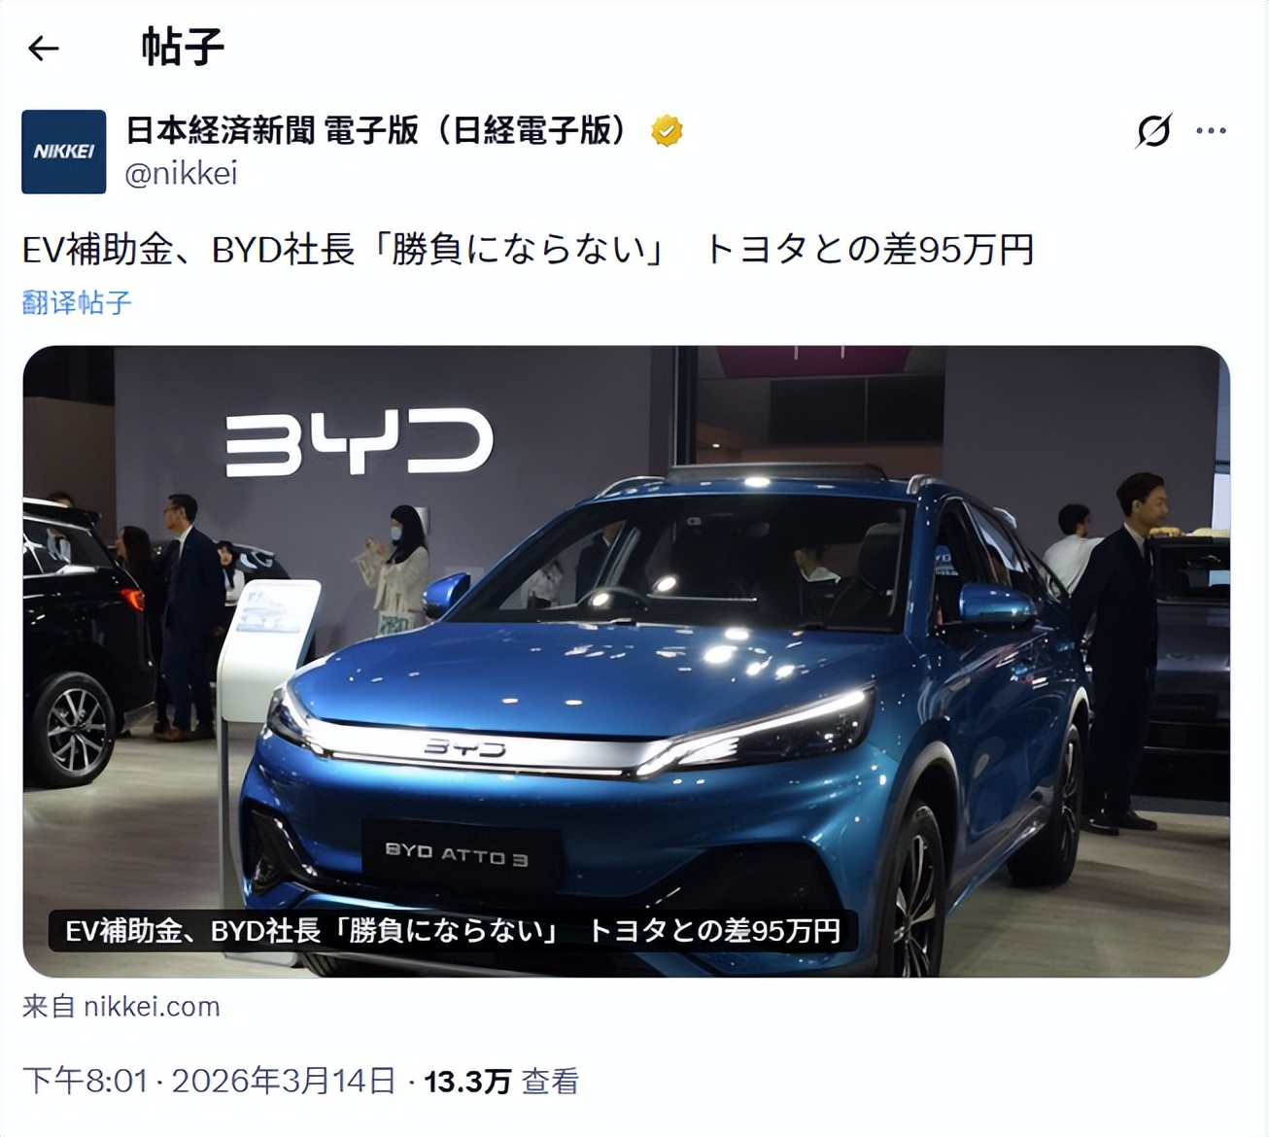Screen dimensions: 1269x1137
Task: Click the 2026年3月14日 date
Action: (284, 1081)
